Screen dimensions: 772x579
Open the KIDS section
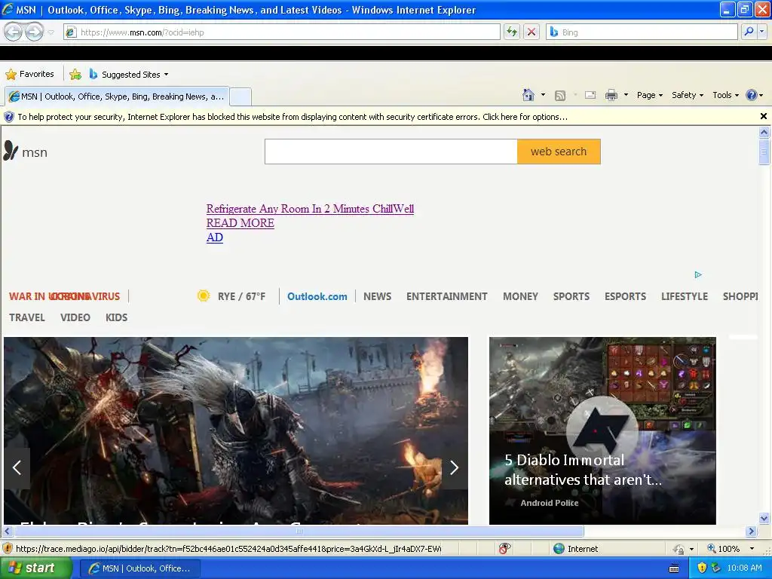click(x=117, y=317)
